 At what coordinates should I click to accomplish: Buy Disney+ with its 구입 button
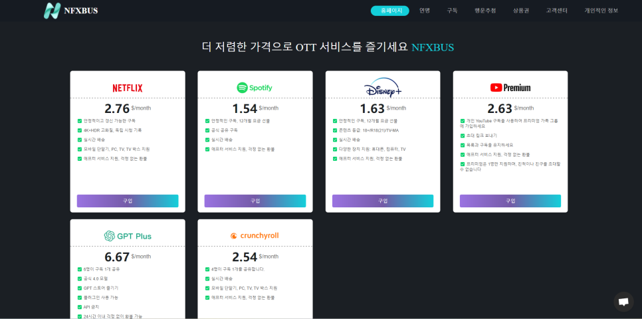point(383,201)
